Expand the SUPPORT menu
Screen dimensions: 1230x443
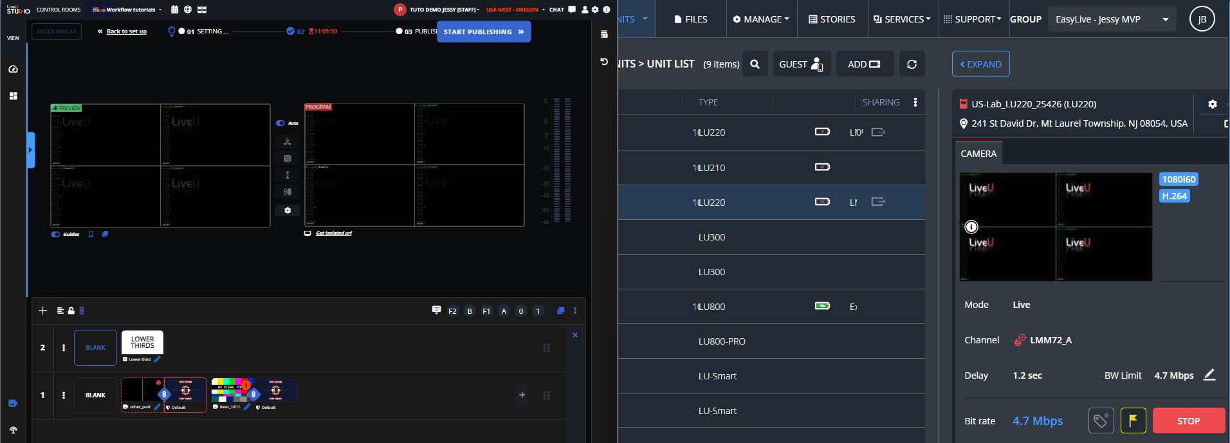[973, 19]
